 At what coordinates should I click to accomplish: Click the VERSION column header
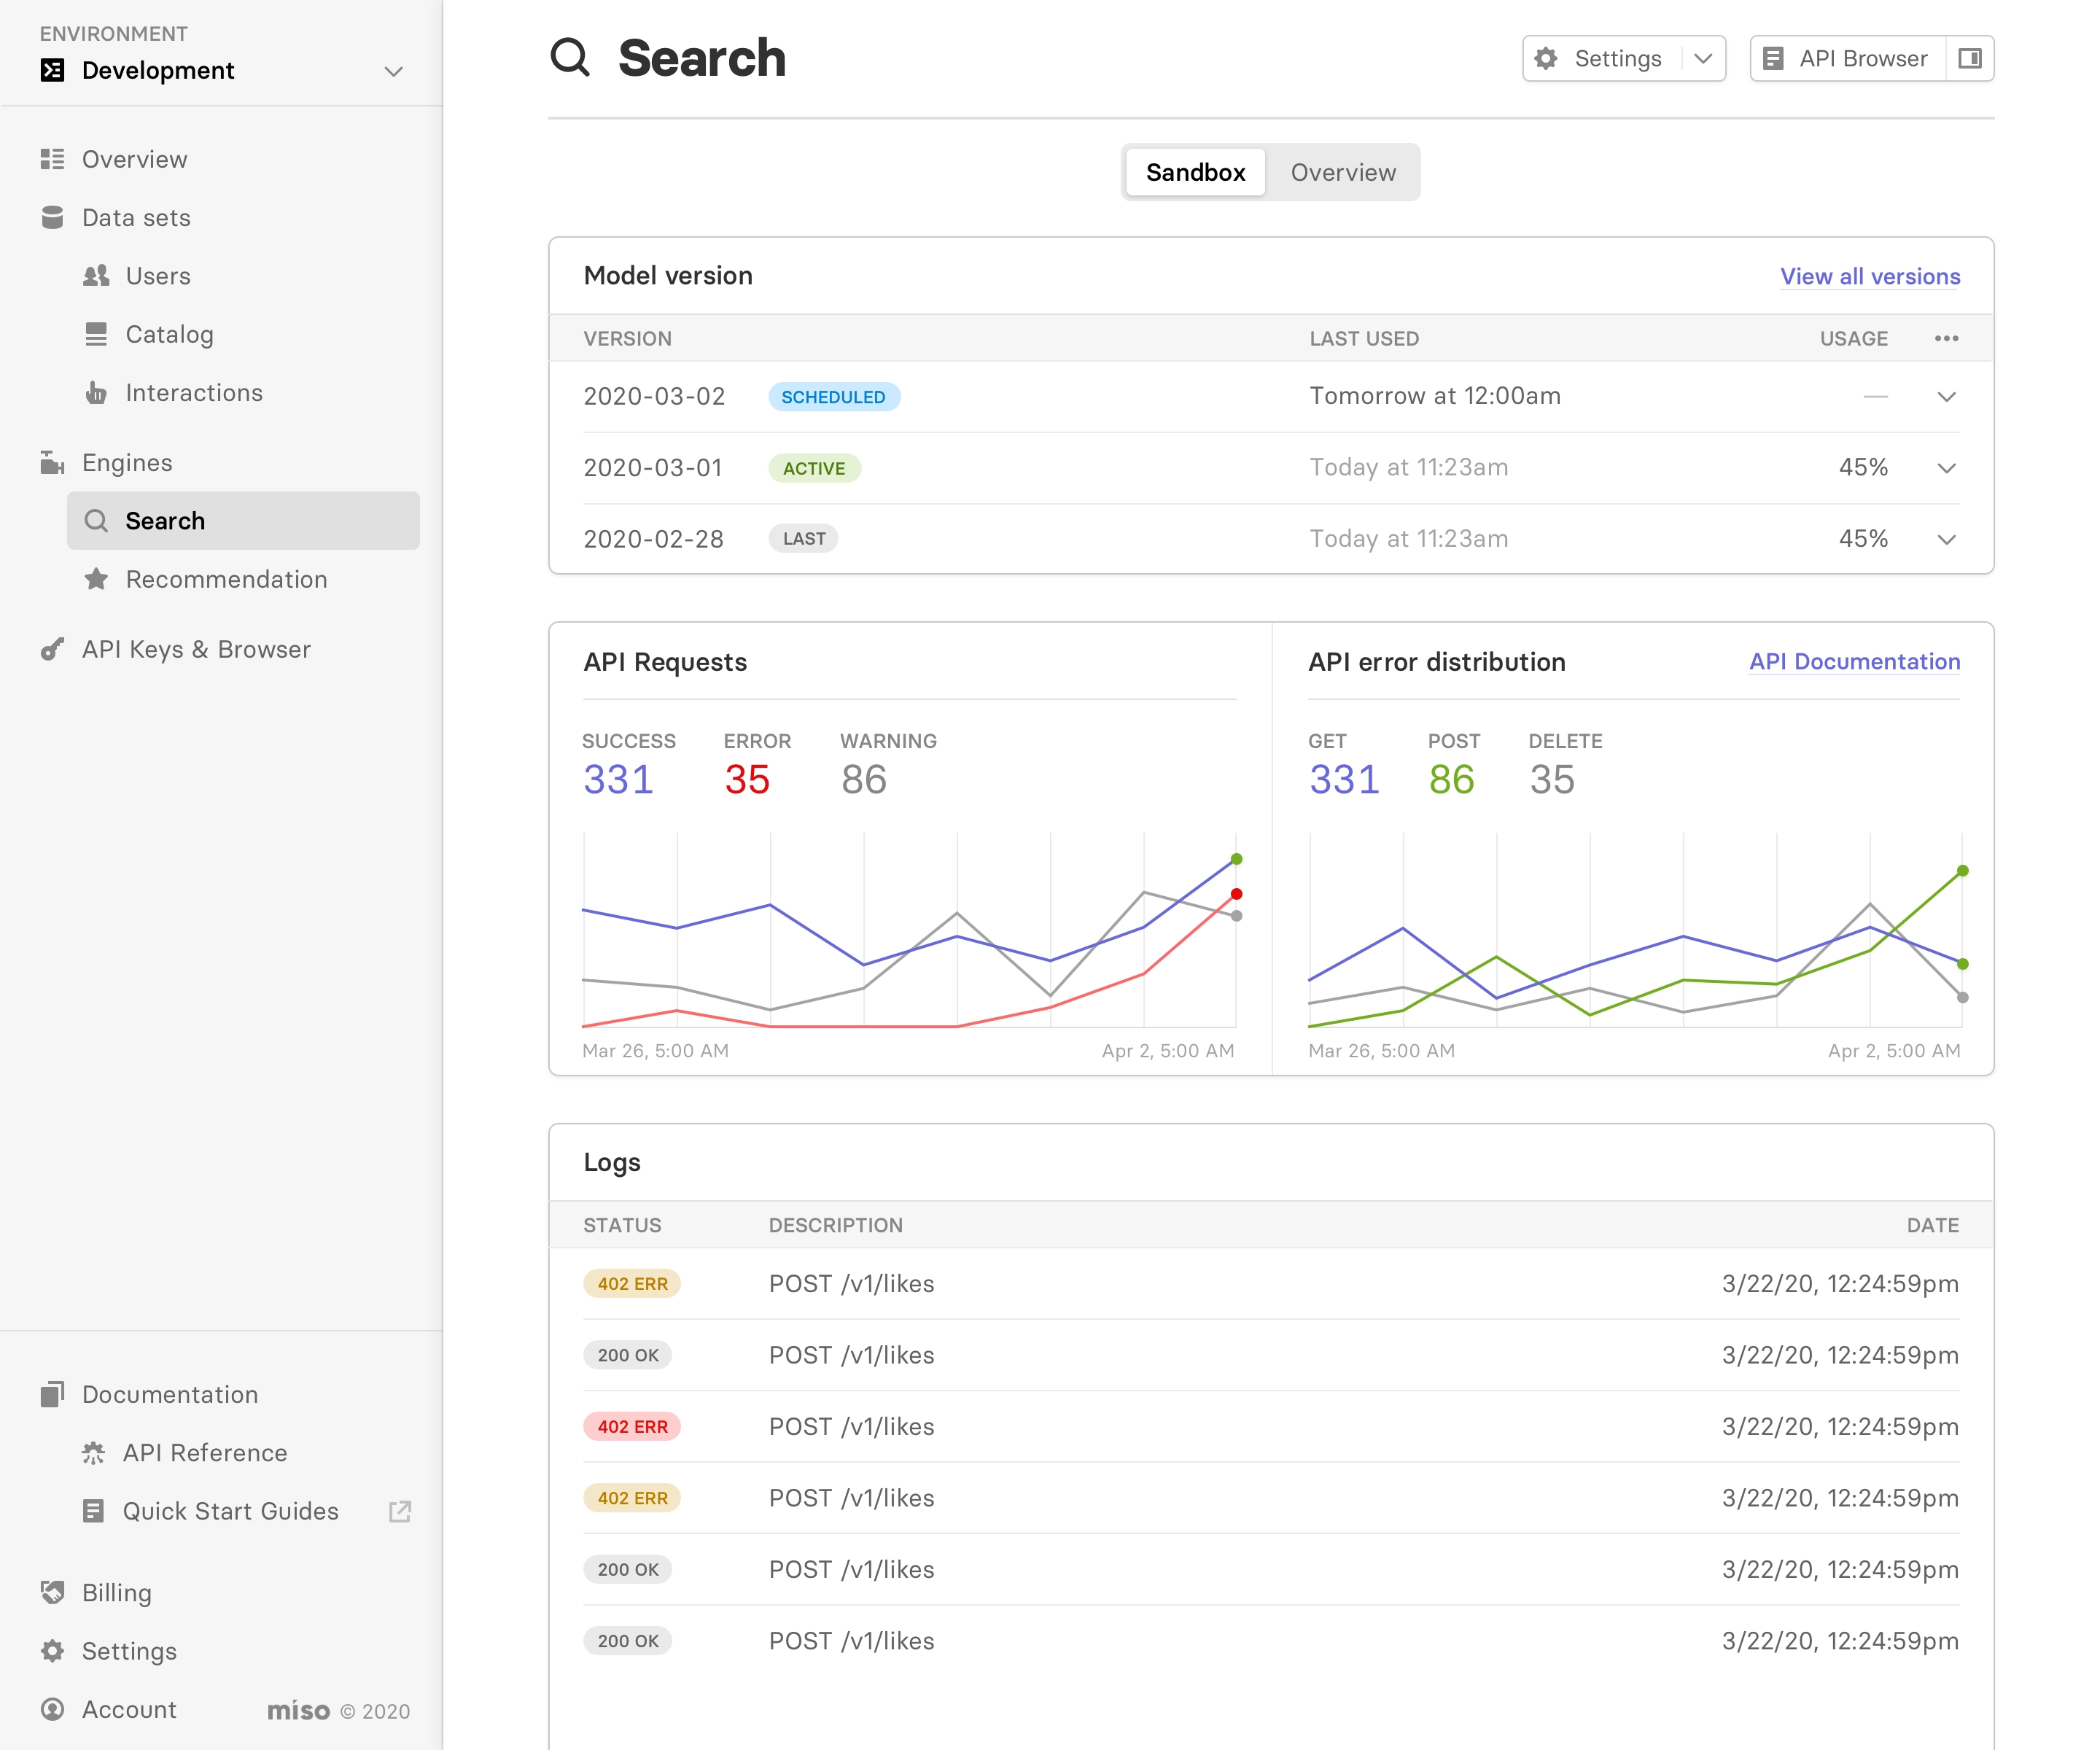coord(627,338)
